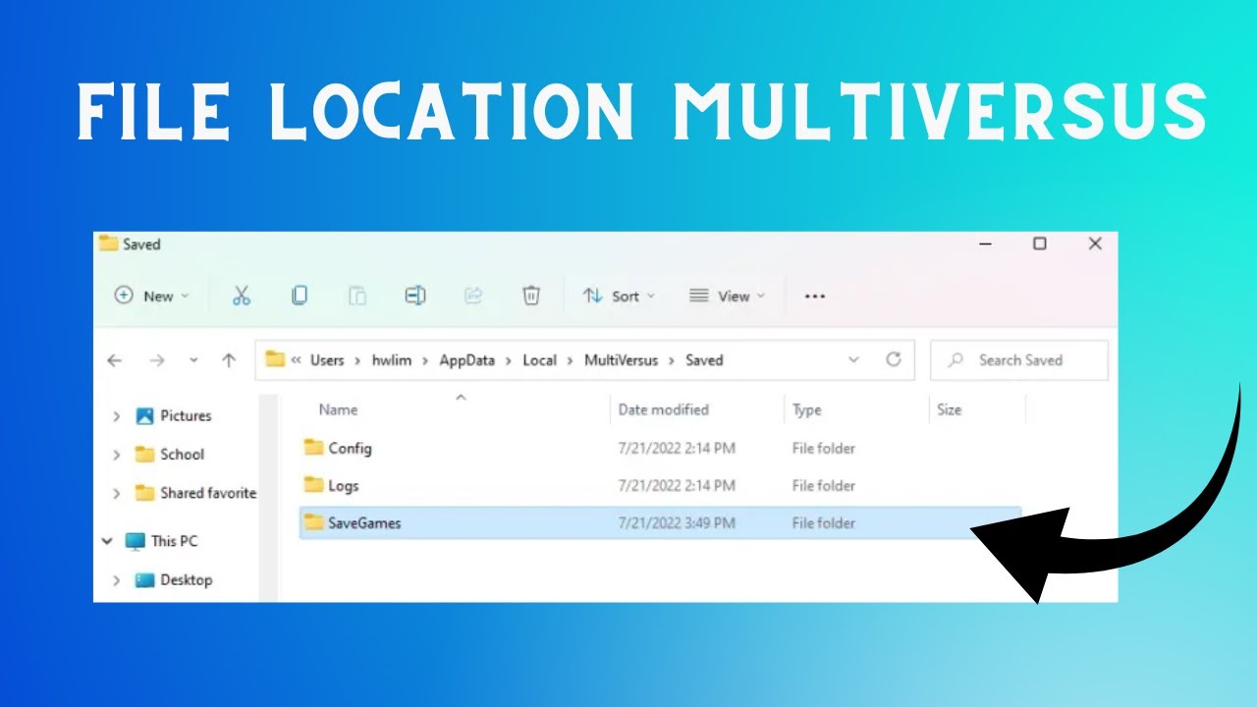Select the Logs folder name
Screen dimensions: 1257x707
tap(344, 485)
